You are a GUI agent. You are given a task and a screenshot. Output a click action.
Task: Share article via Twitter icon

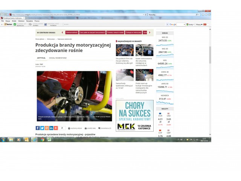[42, 128]
